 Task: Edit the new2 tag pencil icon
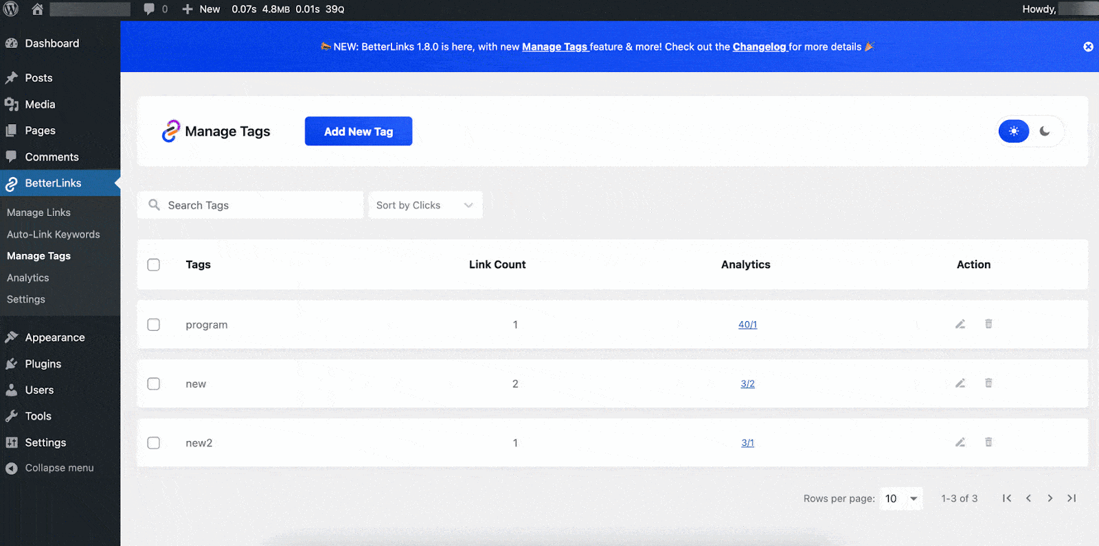pyautogui.click(x=960, y=442)
